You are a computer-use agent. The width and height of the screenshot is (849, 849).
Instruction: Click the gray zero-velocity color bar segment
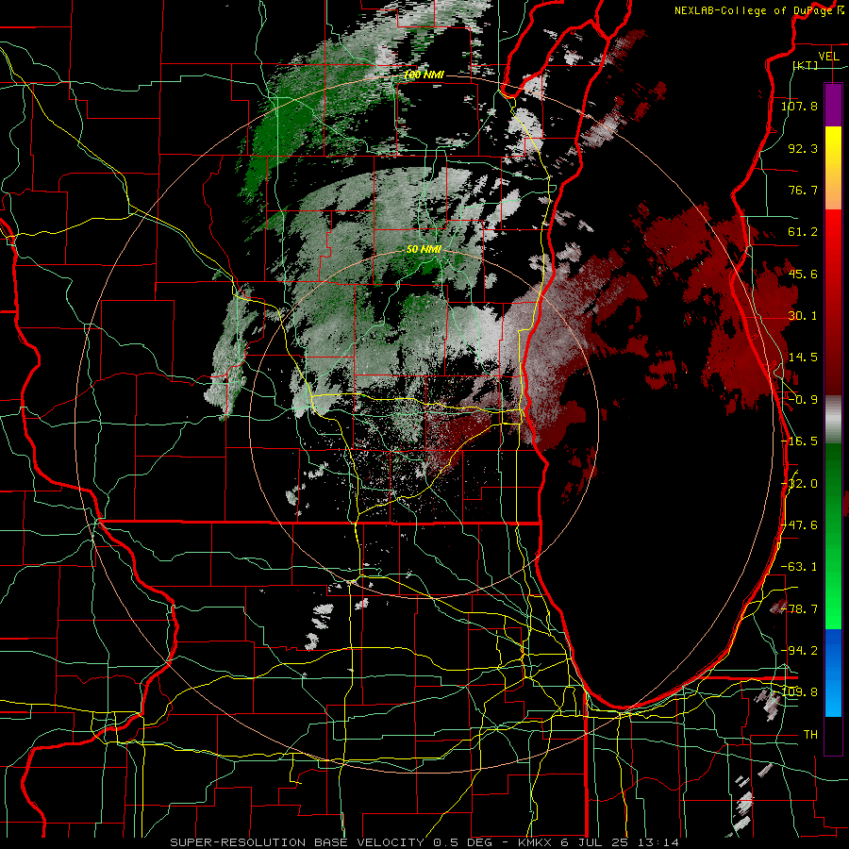tap(833, 419)
